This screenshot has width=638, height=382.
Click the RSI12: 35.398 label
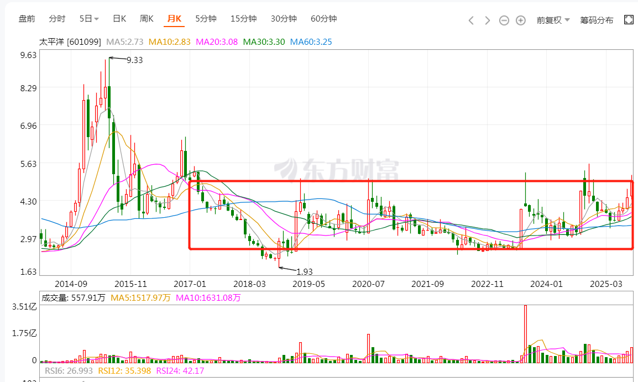point(124,370)
